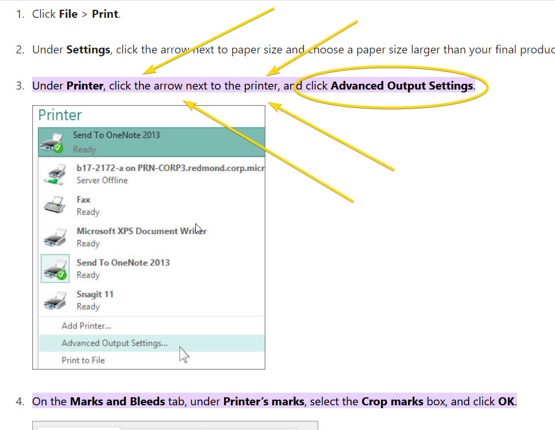Click bold "Settings" in step 2
The width and height of the screenshot is (555, 430).
pos(88,49)
